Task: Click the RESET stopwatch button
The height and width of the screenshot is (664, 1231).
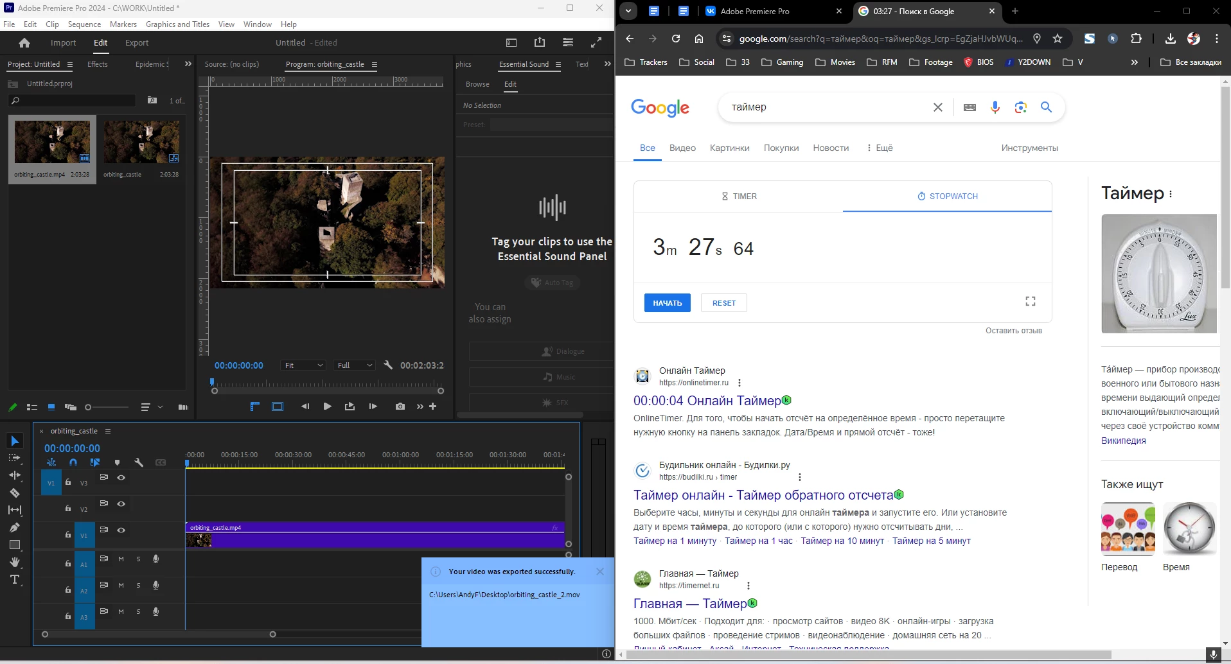Action: coord(723,303)
